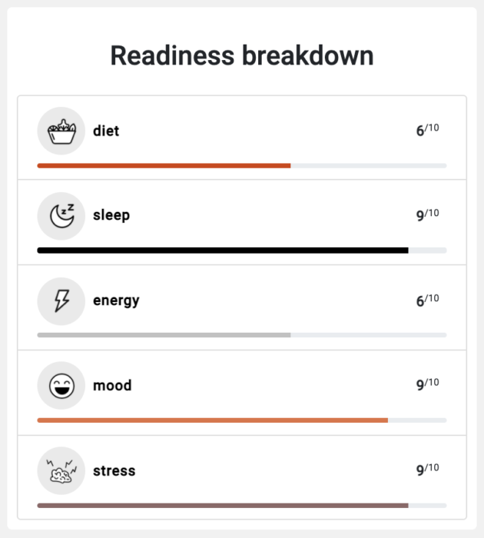This screenshot has height=538, width=484.
Task: Click the brown stress progress bar
Action: coord(242,506)
